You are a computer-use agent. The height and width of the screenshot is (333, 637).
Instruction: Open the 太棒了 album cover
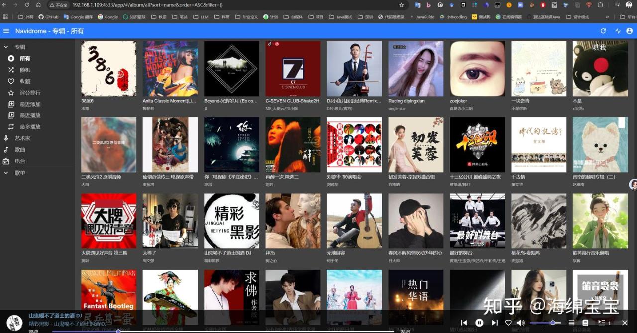pos(170,221)
